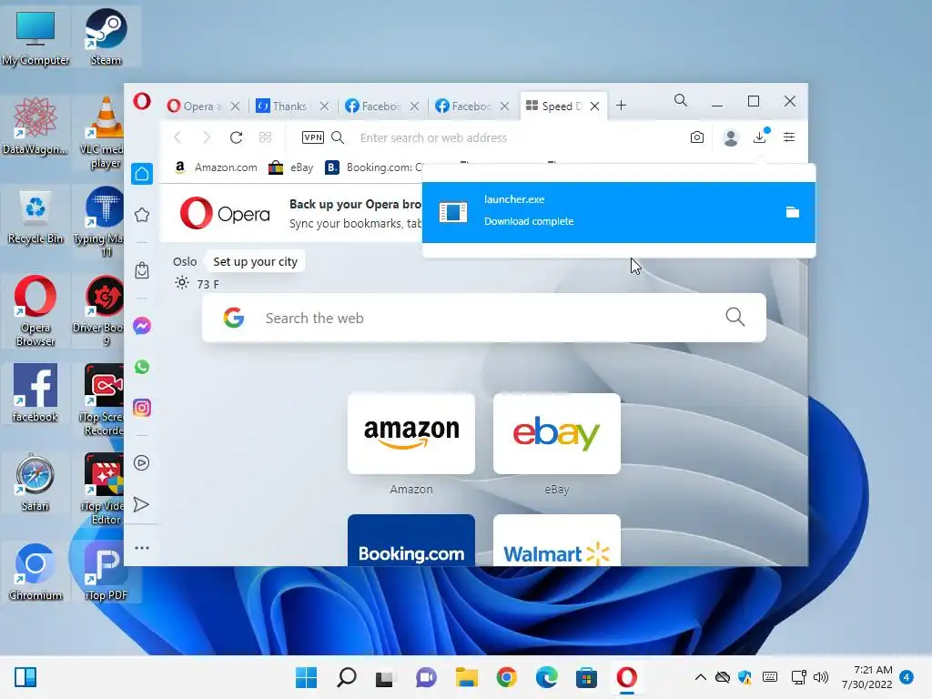This screenshot has width=932, height=699.
Task: Select Chromium desktop shortcut
Action: point(35,572)
